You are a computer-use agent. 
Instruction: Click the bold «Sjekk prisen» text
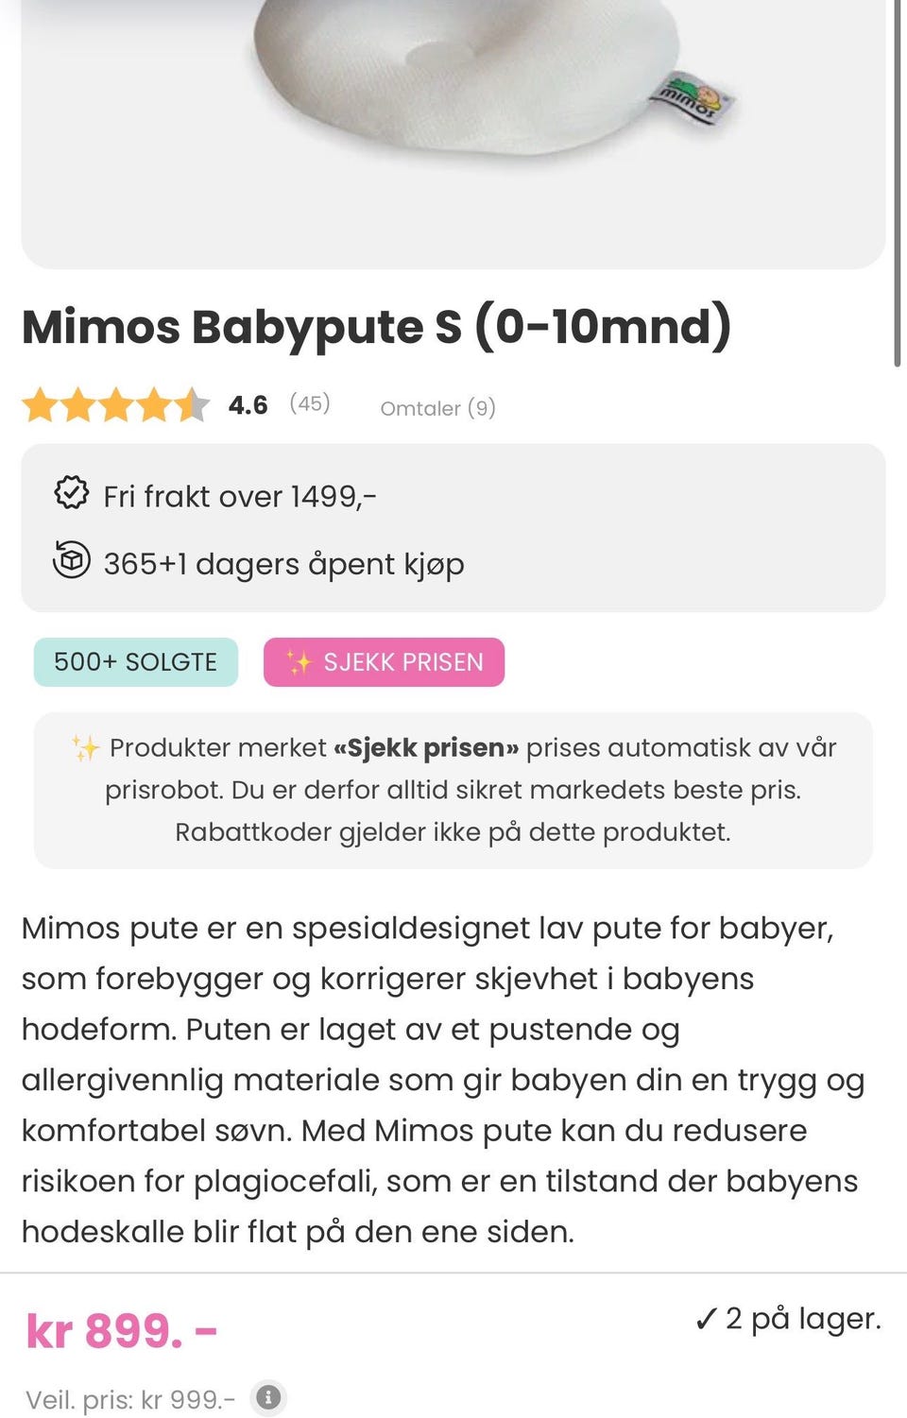[426, 747]
